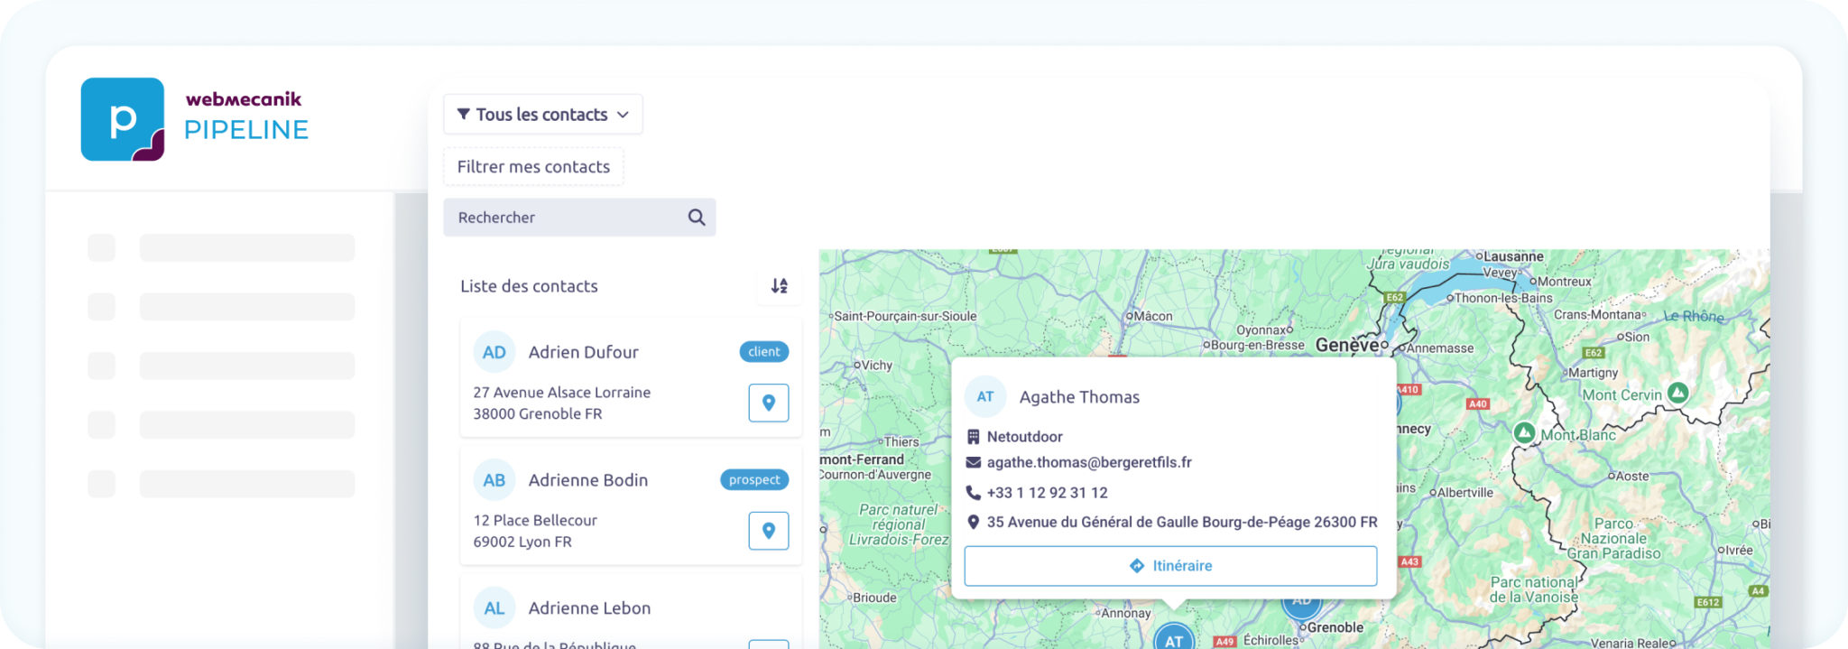Click the envelope email icon in popup
Viewport: 1848px width, 649px height.
pos(974,462)
